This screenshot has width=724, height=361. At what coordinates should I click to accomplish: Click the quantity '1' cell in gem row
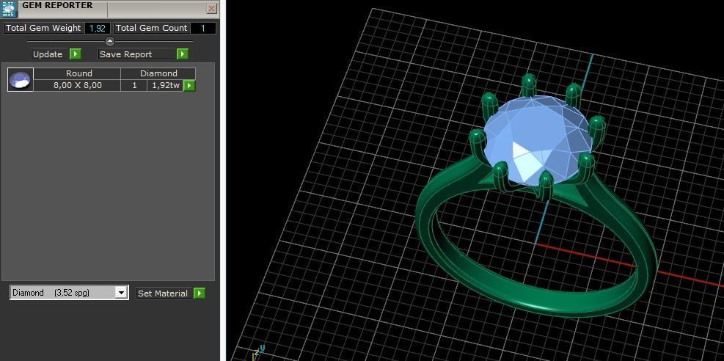(x=134, y=85)
